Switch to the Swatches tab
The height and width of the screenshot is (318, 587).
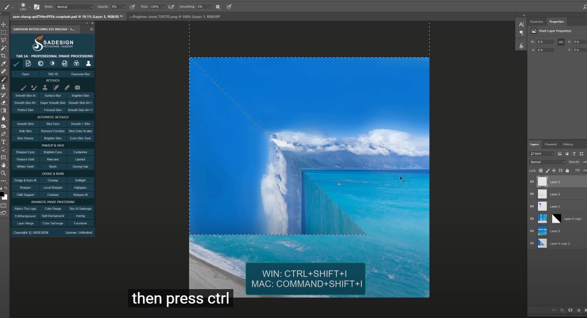click(x=536, y=22)
